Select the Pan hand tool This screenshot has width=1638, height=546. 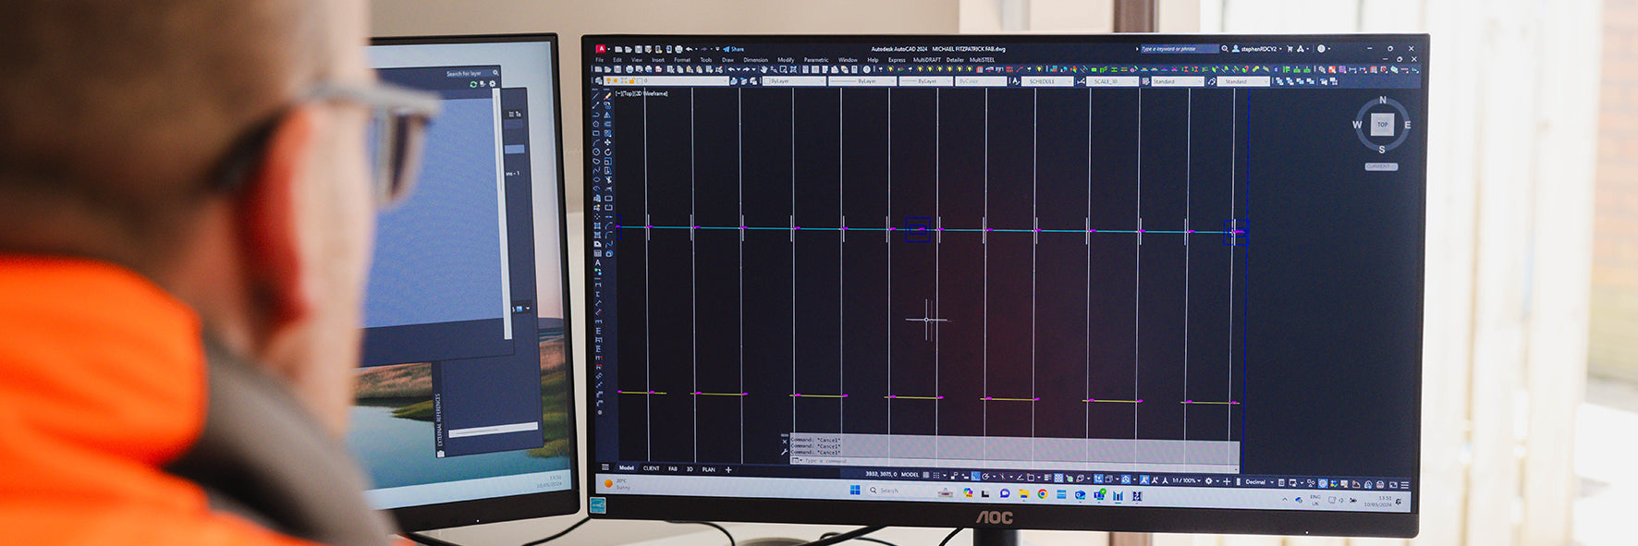[x=764, y=69]
